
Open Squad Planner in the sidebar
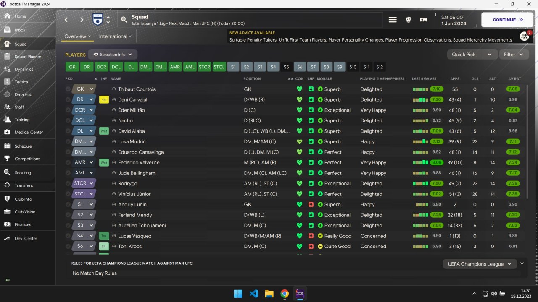(28, 57)
